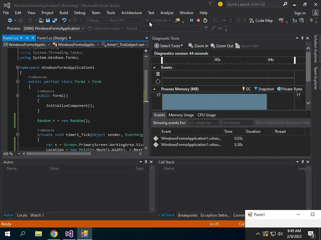Image resolution: width=321 pixels, height=240 pixels.
Task: Click the IntelliTrace diamond events track icon
Action: click(x=158, y=82)
